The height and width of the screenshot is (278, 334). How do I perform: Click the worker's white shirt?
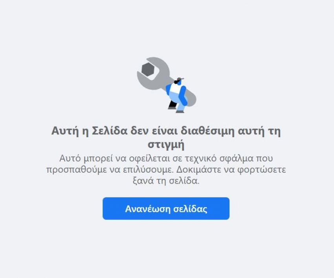tap(176, 88)
